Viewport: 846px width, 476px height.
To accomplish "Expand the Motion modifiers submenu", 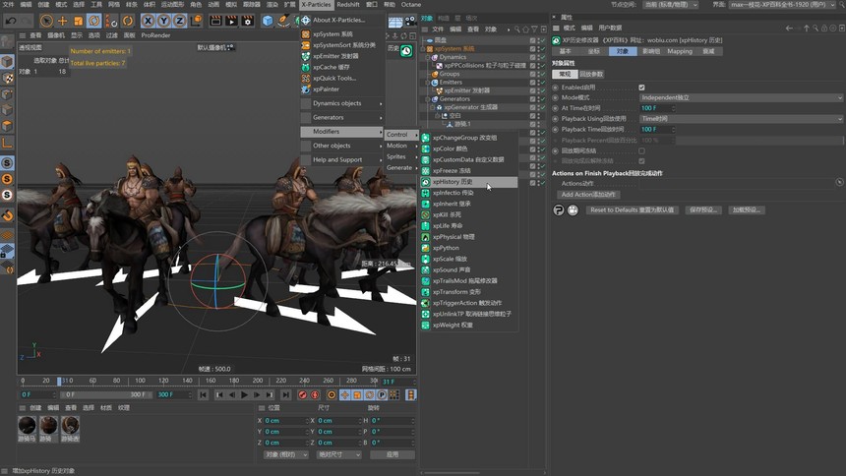I will coord(402,146).
